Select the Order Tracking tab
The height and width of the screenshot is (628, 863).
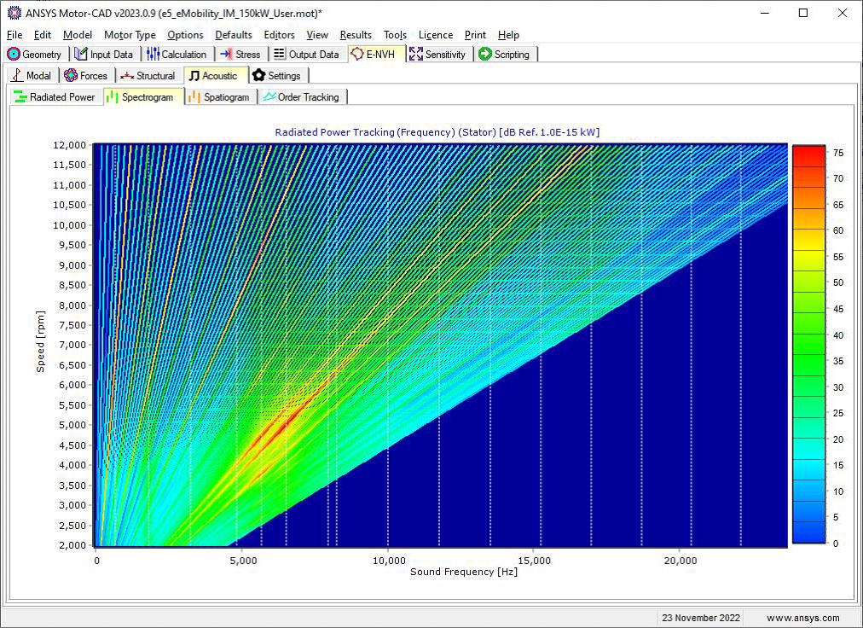303,97
